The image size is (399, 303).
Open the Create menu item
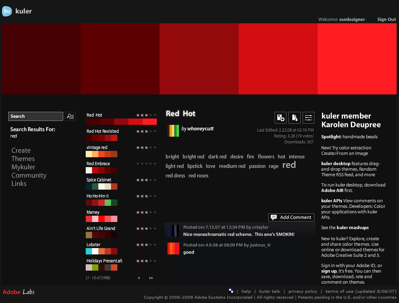21,151
